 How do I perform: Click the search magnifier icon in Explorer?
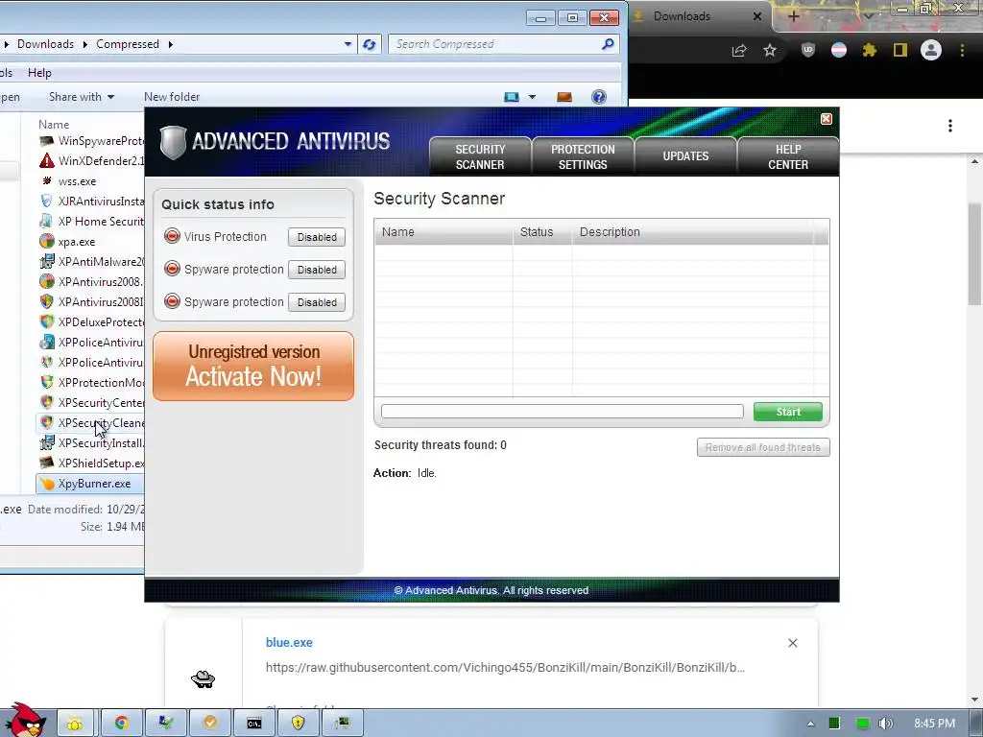click(x=608, y=44)
